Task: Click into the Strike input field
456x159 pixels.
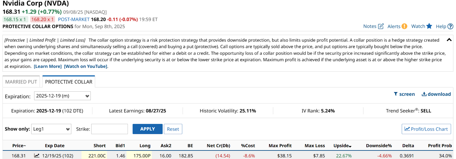Action: [109, 129]
